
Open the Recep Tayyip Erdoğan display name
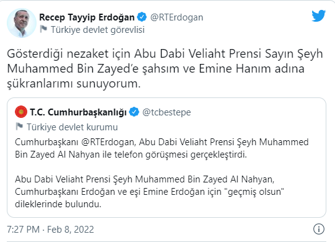pyautogui.click(x=87, y=17)
